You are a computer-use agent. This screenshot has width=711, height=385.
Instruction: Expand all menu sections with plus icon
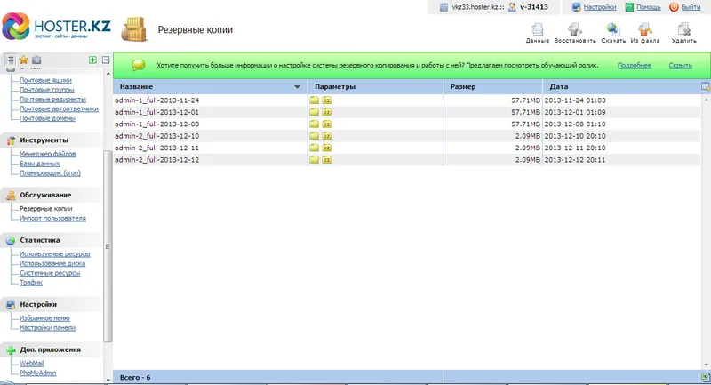coord(92,60)
